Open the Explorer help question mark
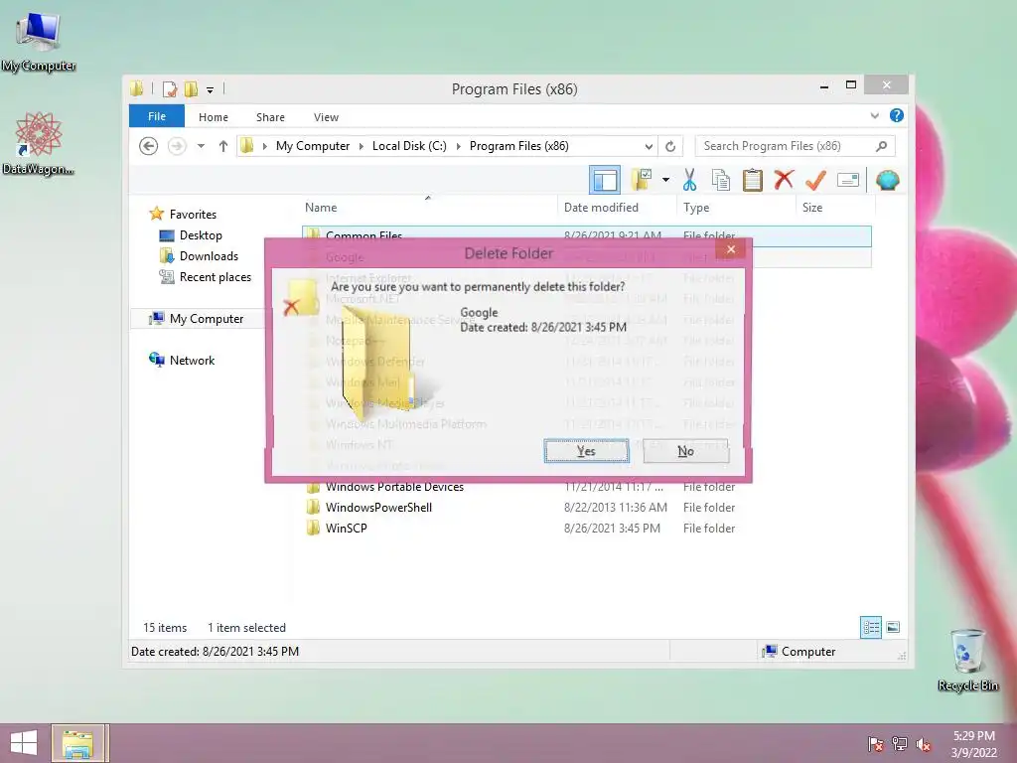 coord(897,115)
